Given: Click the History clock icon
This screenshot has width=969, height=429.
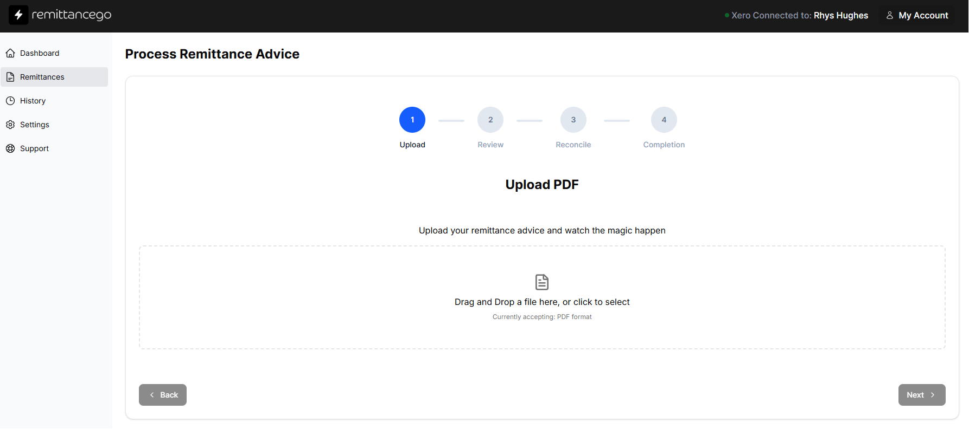Looking at the screenshot, I should (x=10, y=101).
